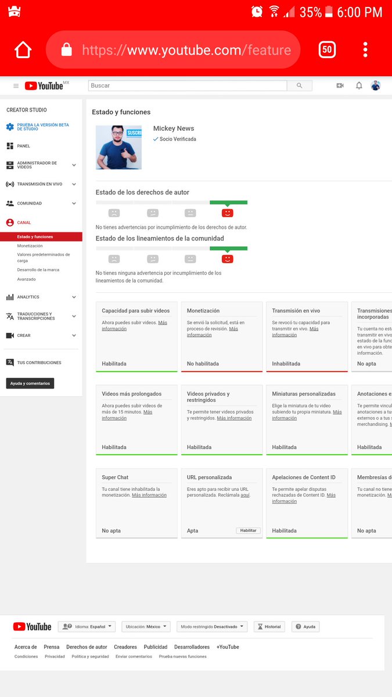Click the create video camera icon
The image size is (392, 697).
pos(340,85)
